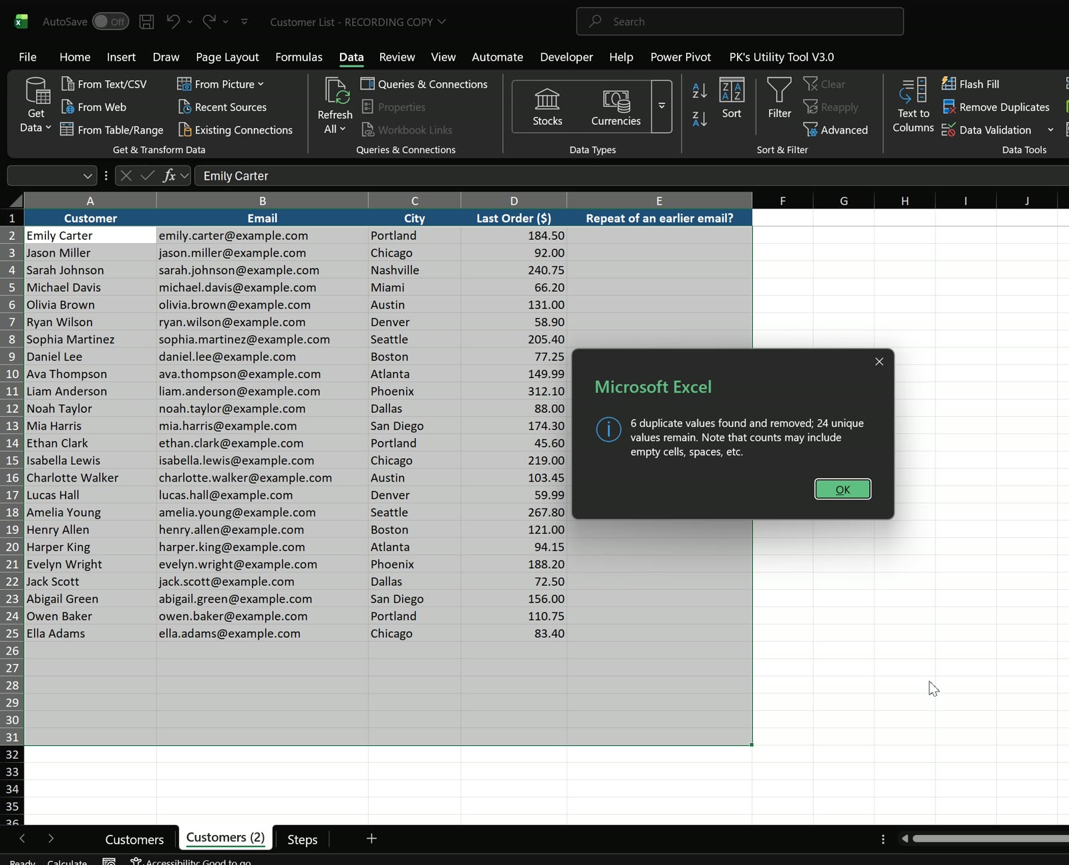Open Advanced filter options
The height and width of the screenshot is (865, 1069).
click(836, 130)
